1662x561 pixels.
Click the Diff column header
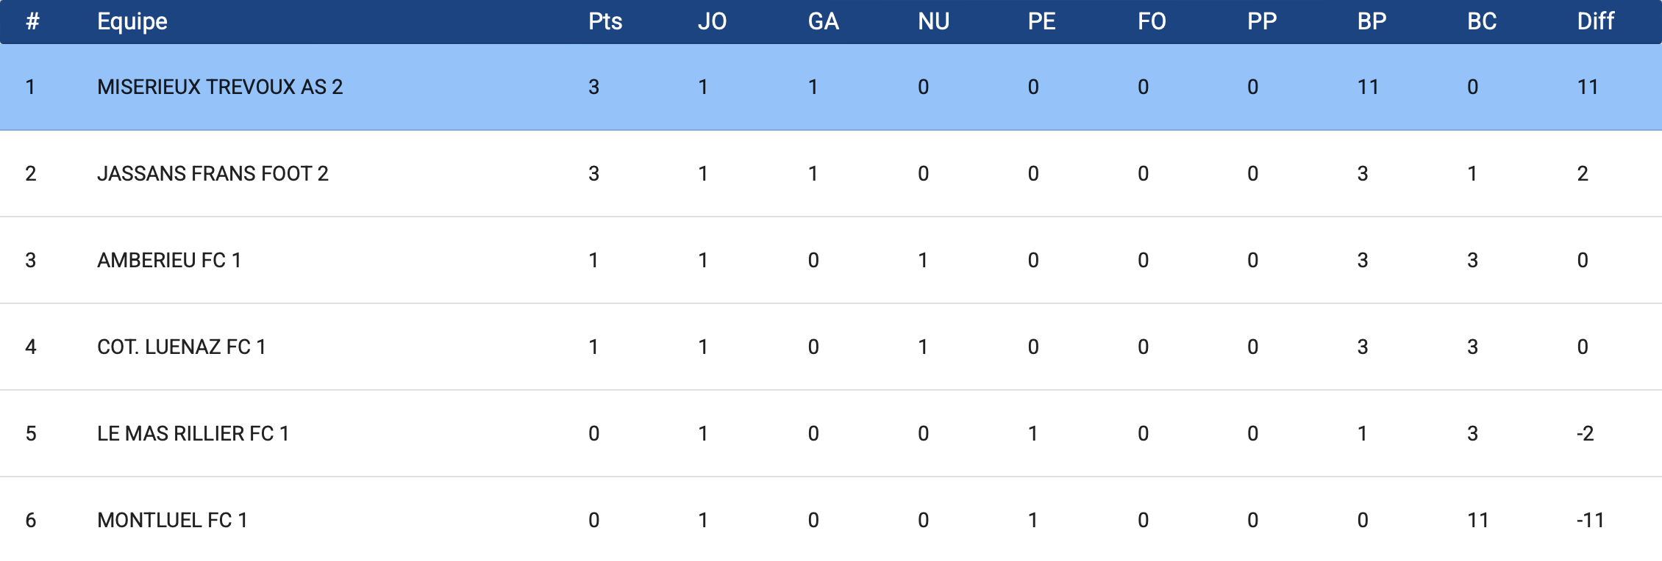pos(1595,21)
